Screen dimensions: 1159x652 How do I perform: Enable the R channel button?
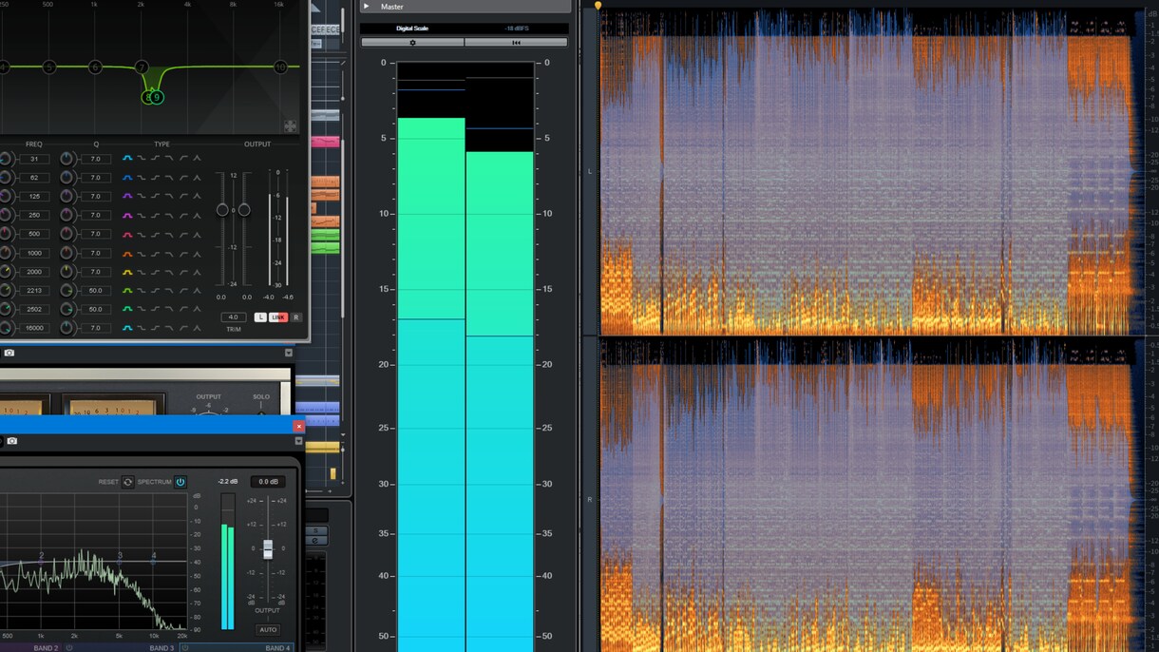(x=296, y=317)
